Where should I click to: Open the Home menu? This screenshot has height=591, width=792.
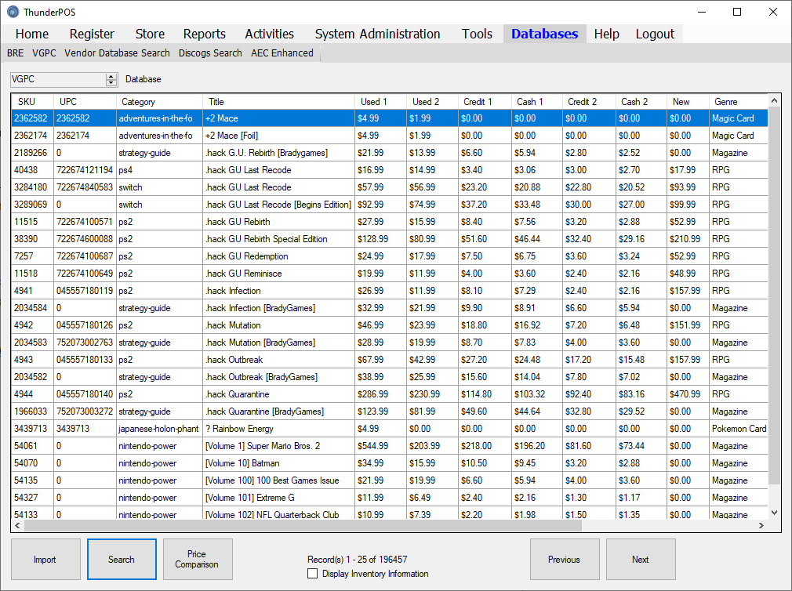[32, 34]
